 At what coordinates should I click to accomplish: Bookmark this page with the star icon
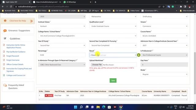point(164,7)
